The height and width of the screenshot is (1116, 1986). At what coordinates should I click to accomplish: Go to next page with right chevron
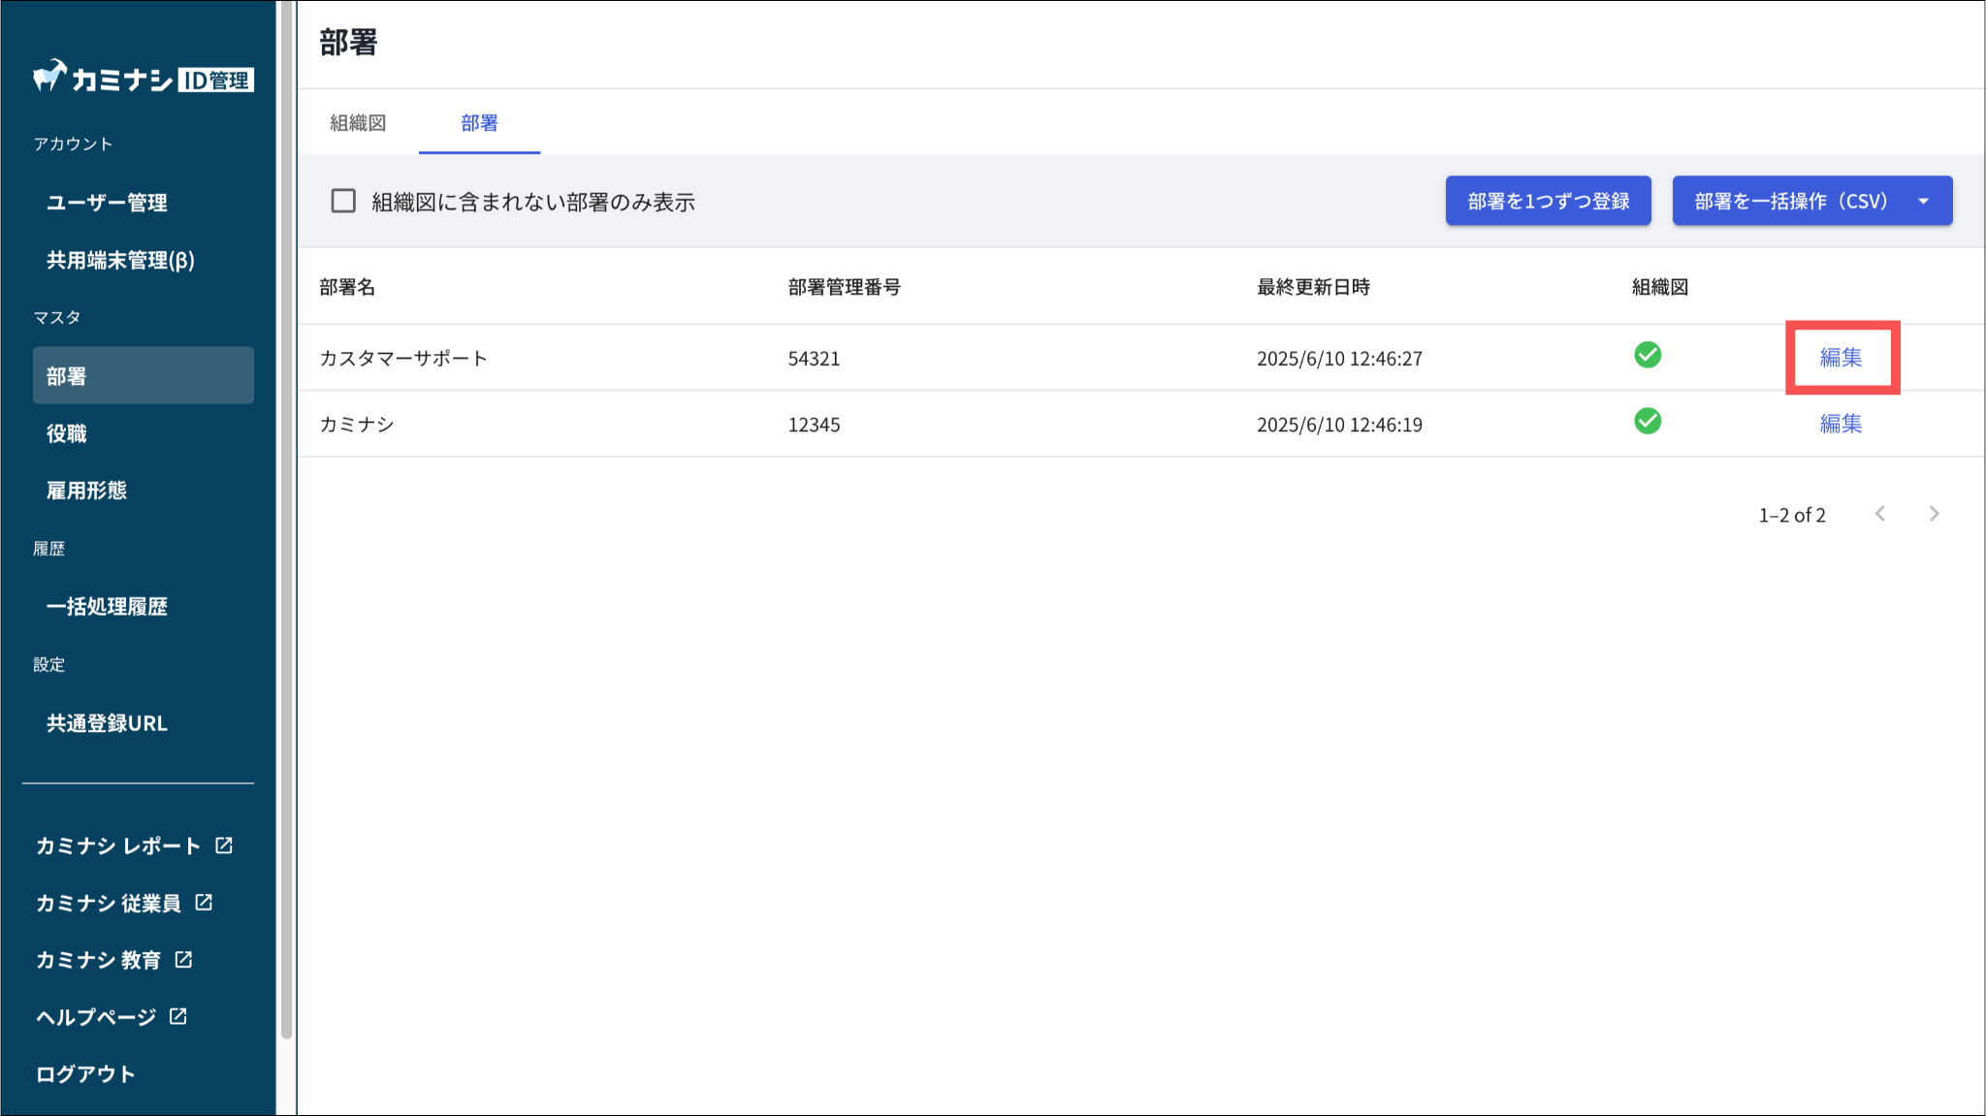[x=1935, y=514]
